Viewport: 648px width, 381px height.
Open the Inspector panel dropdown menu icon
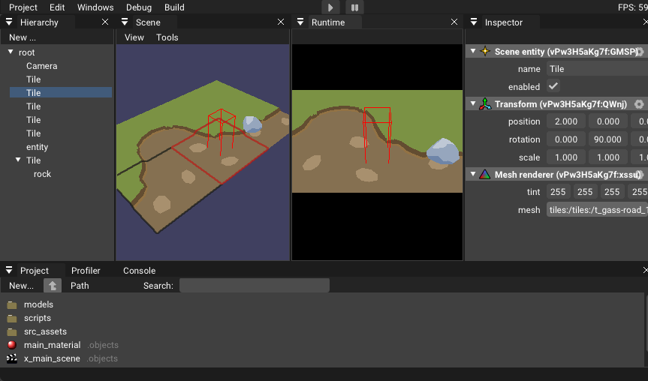(x=474, y=22)
